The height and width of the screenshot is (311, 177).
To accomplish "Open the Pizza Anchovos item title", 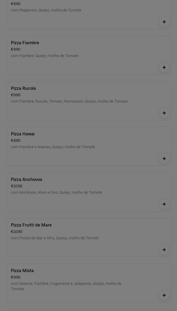I will (27, 180).
